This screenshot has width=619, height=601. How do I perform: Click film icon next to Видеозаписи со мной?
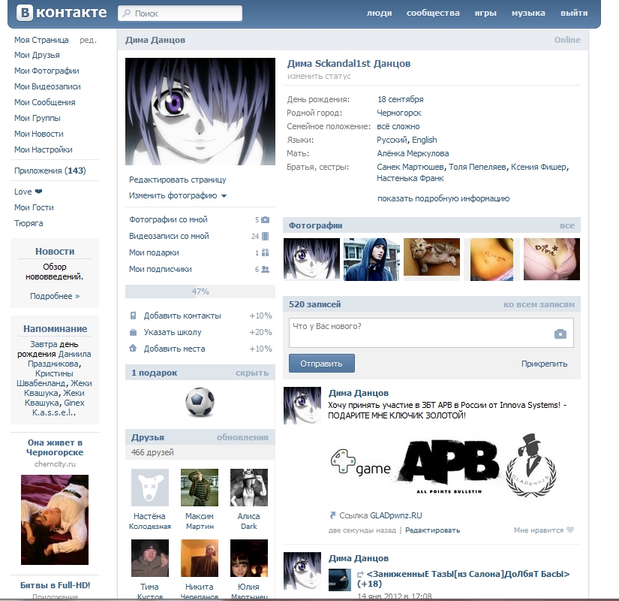[266, 236]
